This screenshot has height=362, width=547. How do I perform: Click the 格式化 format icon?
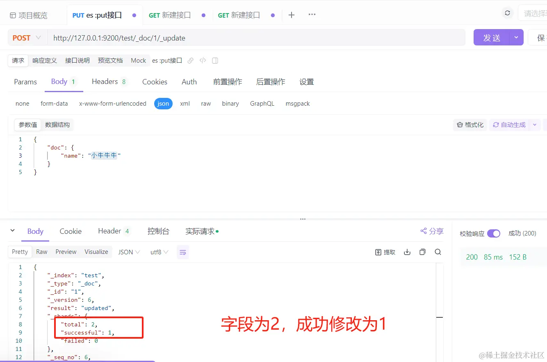(460, 125)
